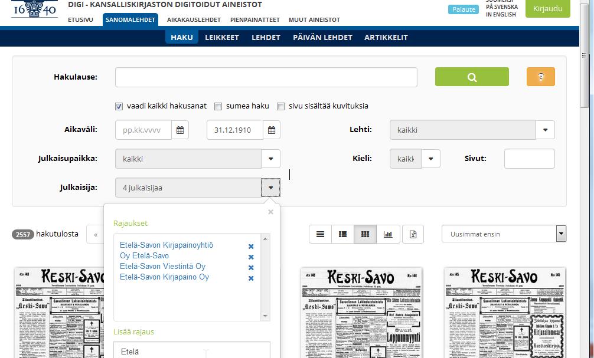
Task: Open PÄIVÄN LEHDET in the navigation bar
Action: pos(322,37)
